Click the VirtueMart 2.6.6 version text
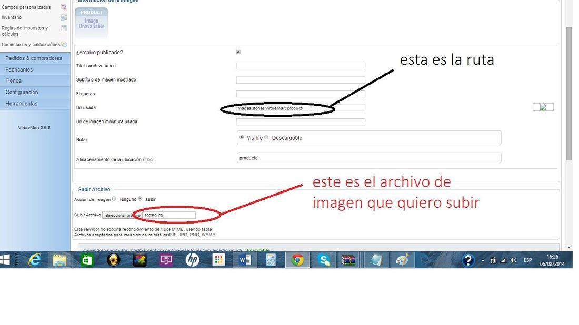This screenshot has width=579, height=325. pyautogui.click(x=34, y=128)
